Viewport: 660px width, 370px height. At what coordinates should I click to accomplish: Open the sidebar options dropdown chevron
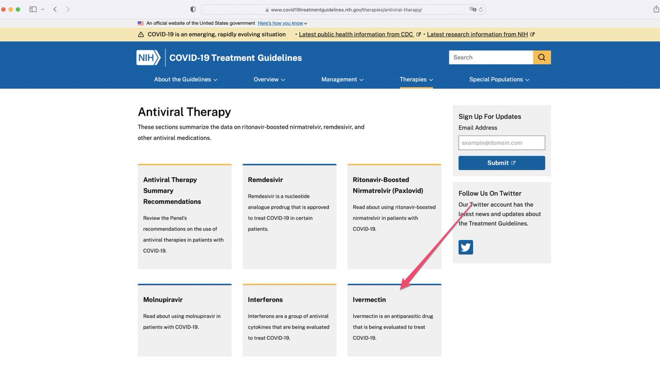[42, 9]
